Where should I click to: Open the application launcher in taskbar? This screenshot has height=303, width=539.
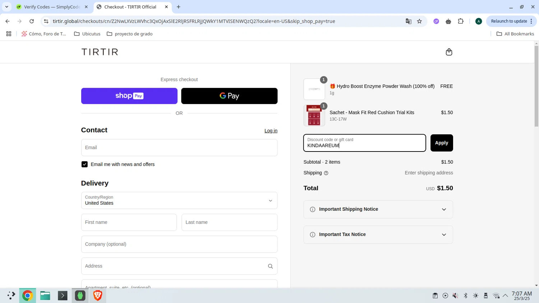tap(11, 295)
